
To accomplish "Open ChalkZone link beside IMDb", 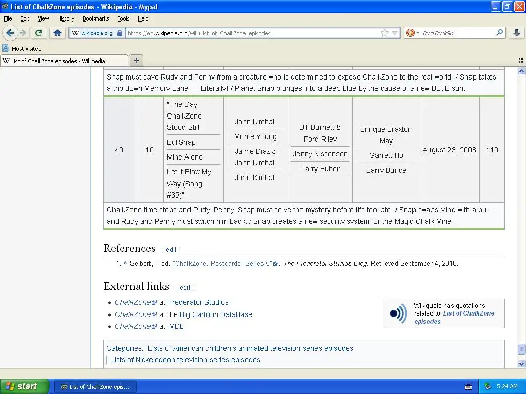I will tap(136, 326).
